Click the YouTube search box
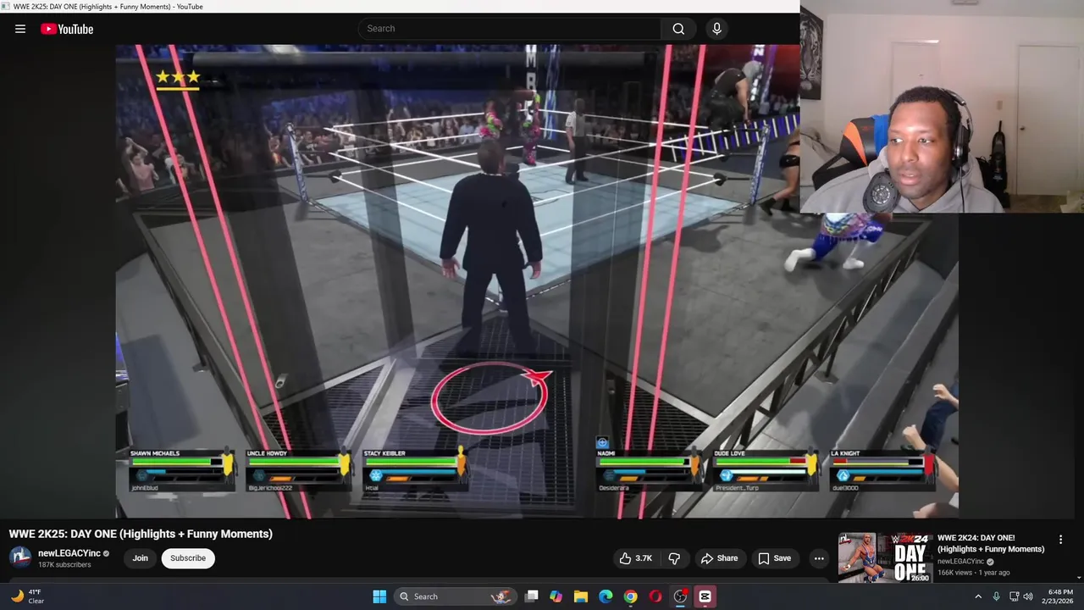The image size is (1084, 610). pyautogui.click(x=509, y=29)
